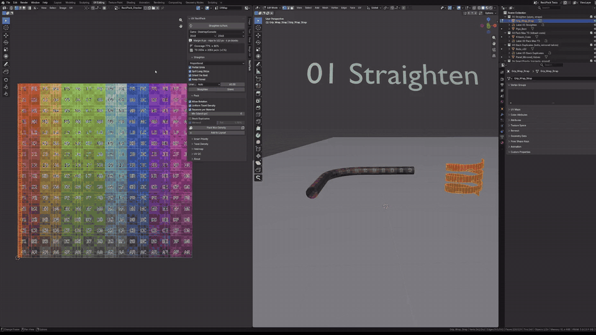
Task: Select the UV editor rotate tool
Action: tap(6, 42)
